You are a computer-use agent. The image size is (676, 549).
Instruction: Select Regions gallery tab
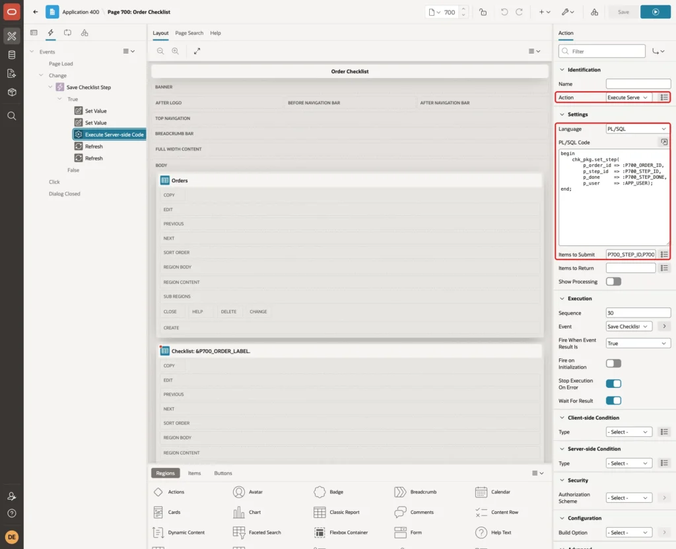tap(165, 473)
